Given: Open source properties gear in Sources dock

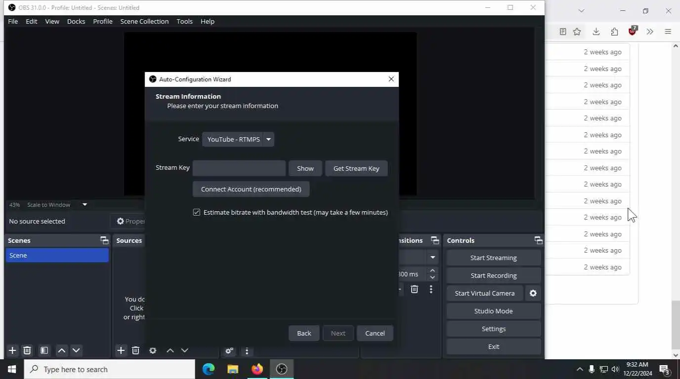Looking at the screenshot, I should point(153,350).
